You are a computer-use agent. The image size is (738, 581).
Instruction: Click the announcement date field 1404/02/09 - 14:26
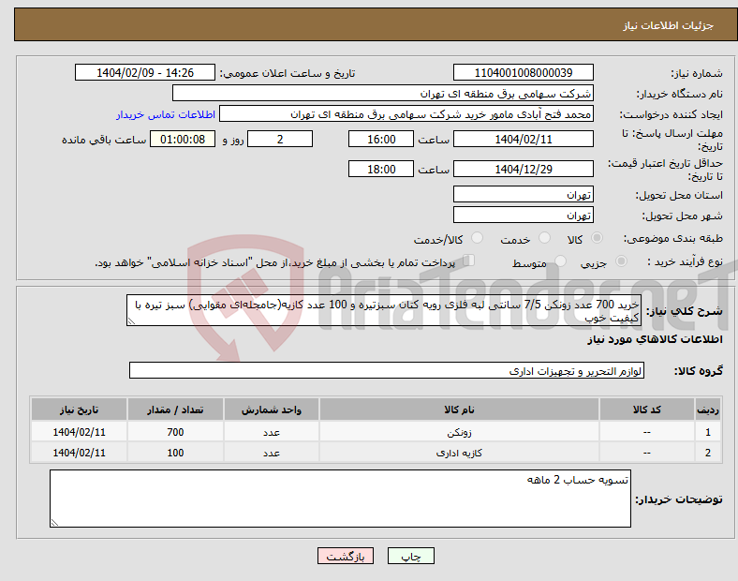point(145,72)
